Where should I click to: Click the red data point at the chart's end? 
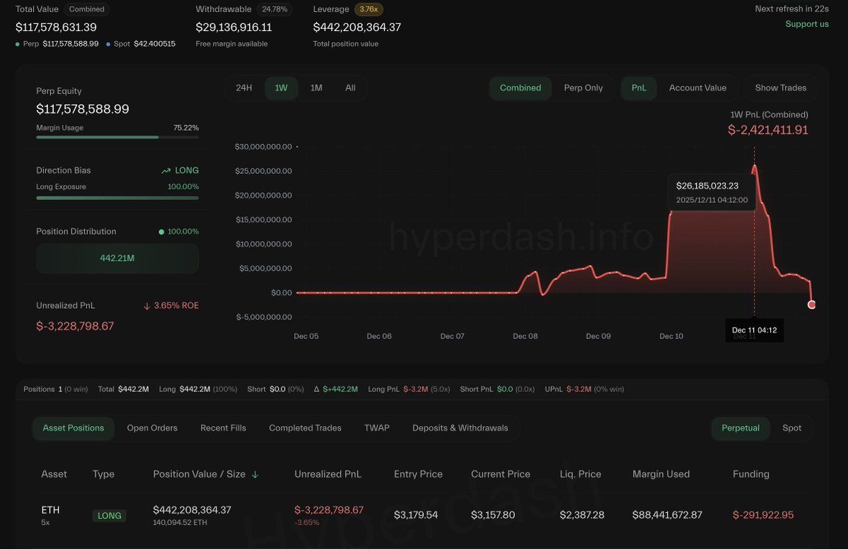pyautogui.click(x=811, y=305)
